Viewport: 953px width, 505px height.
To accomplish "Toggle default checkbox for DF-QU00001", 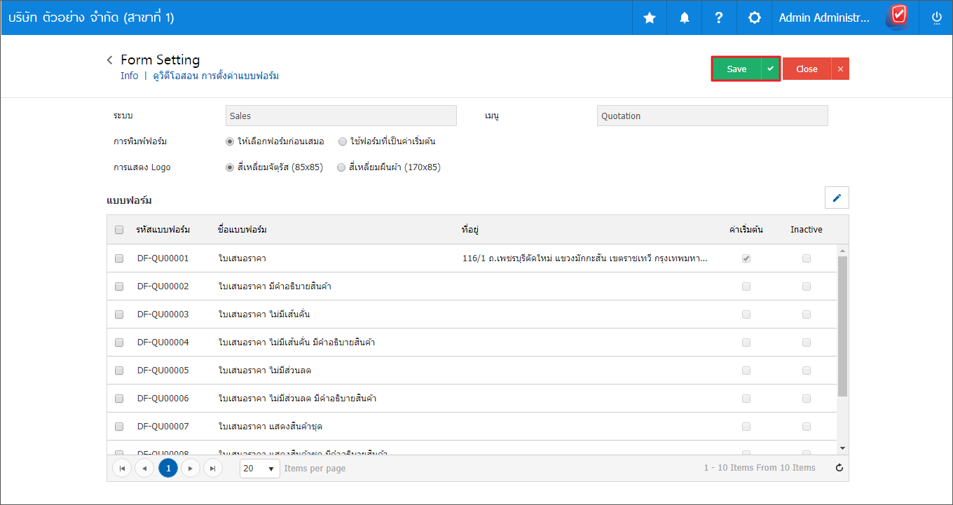I will 746,258.
